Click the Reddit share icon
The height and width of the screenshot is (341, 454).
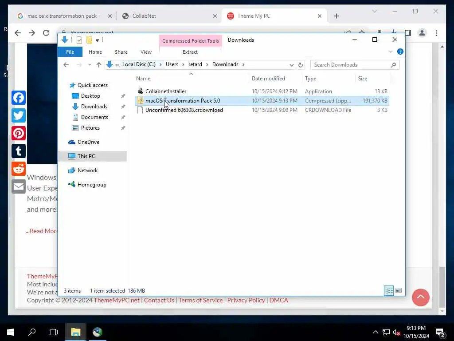[x=19, y=169]
